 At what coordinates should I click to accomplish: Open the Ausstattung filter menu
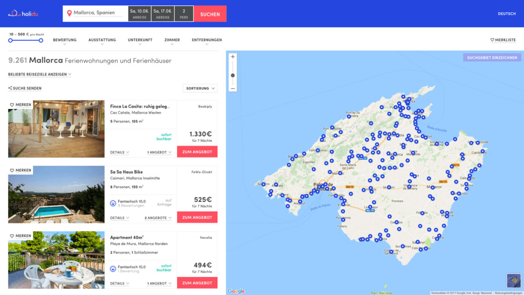click(102, 41)
